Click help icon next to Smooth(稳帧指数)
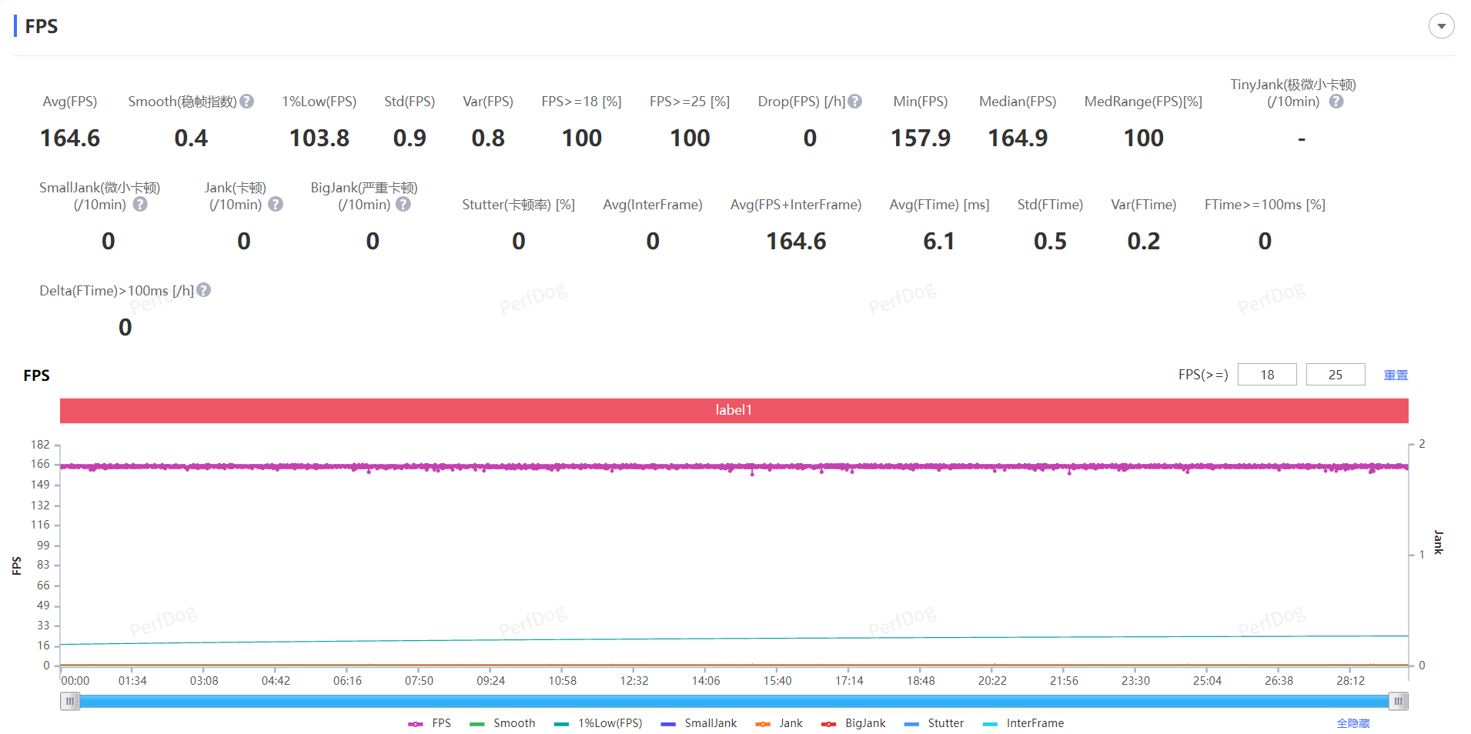 point(246,102)
